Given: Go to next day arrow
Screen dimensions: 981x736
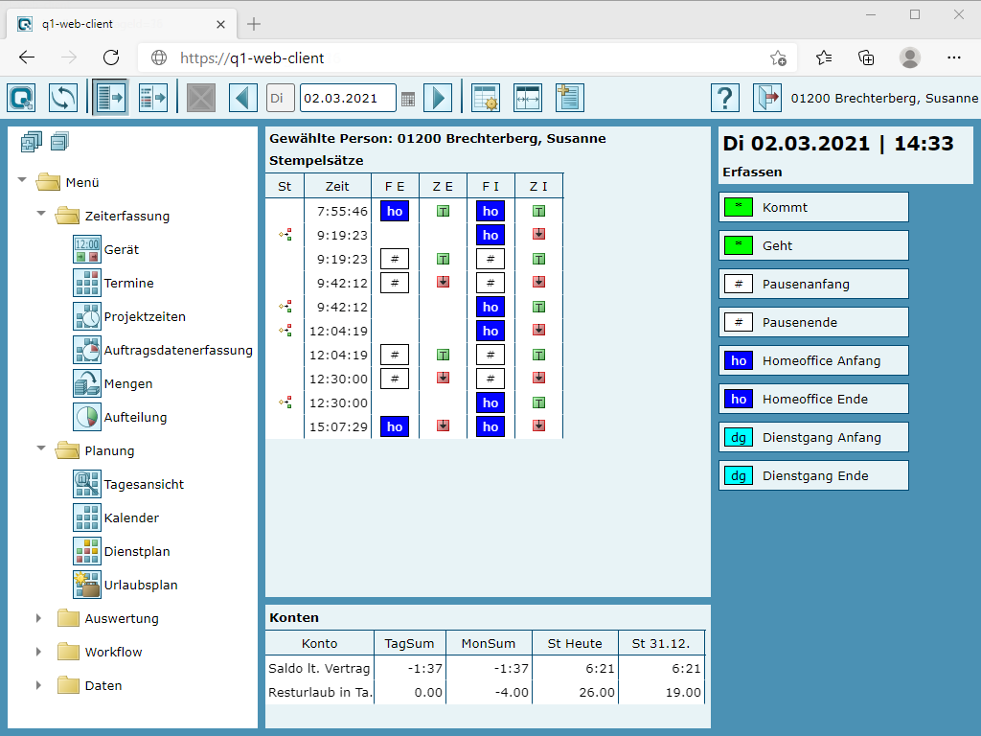Looking at the screenshot, I should pos(437,98).
